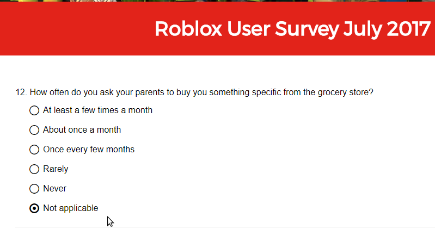435x229 pixels.
Task: Pick the 'Once every few months' radio button
Action: coord(34,150)
